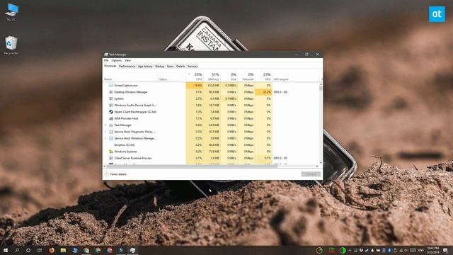Viewport: 453px width, 255px height.
Task: Click ENG language indicator
Action: click(x=421, y=250)
